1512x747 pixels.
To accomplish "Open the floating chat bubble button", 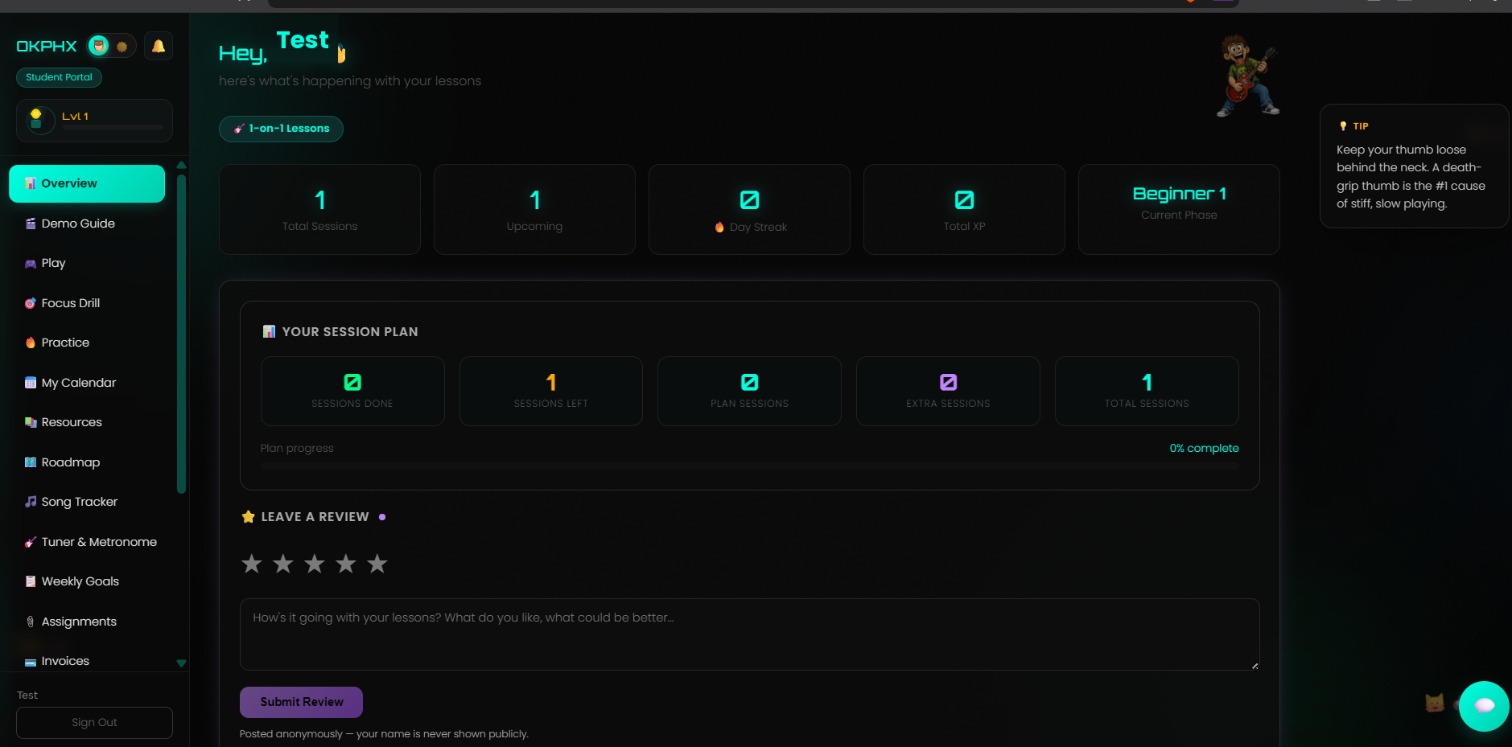I will (x=1484, y=706).
